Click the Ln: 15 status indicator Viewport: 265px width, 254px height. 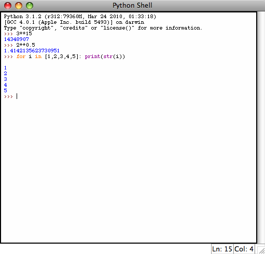pos(222,249)
